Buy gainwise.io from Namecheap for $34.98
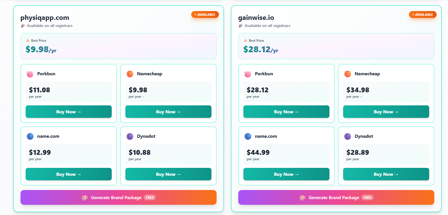 386,112
